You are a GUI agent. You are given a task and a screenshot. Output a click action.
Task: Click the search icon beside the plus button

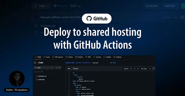click(x=60, y=68)
